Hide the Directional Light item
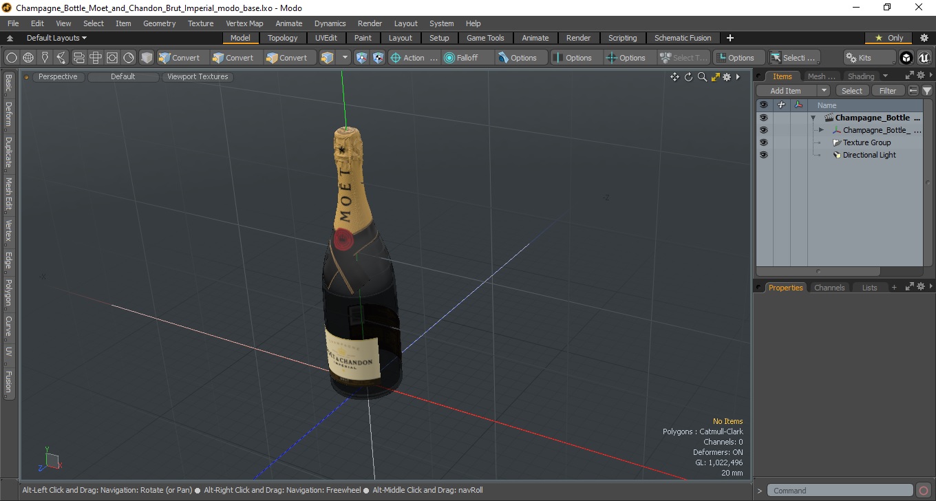 [x=763, y=155]
